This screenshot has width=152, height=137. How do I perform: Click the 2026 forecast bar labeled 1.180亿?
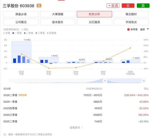[x=130, y=61]
